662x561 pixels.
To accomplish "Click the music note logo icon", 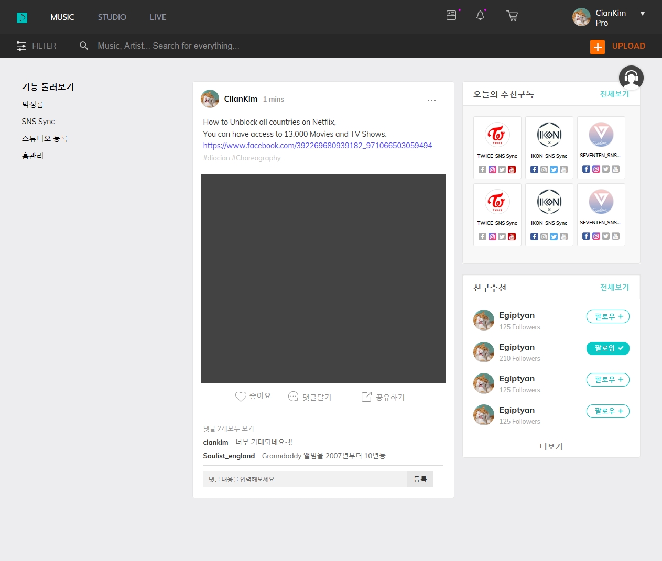I will click(22, 17).
